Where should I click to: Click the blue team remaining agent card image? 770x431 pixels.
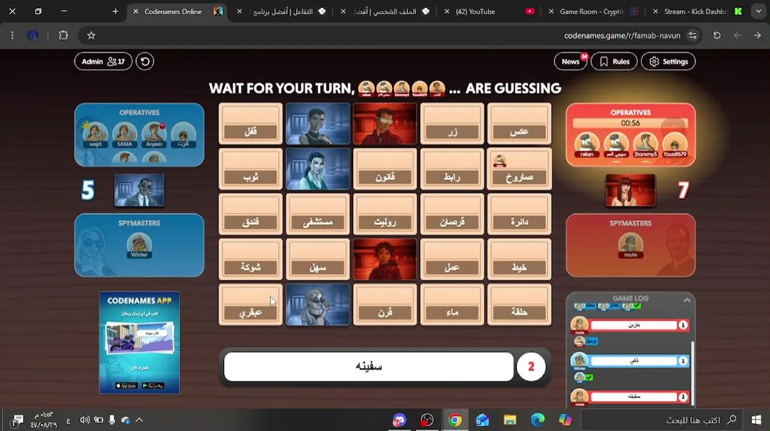click(x=139, y=190)
